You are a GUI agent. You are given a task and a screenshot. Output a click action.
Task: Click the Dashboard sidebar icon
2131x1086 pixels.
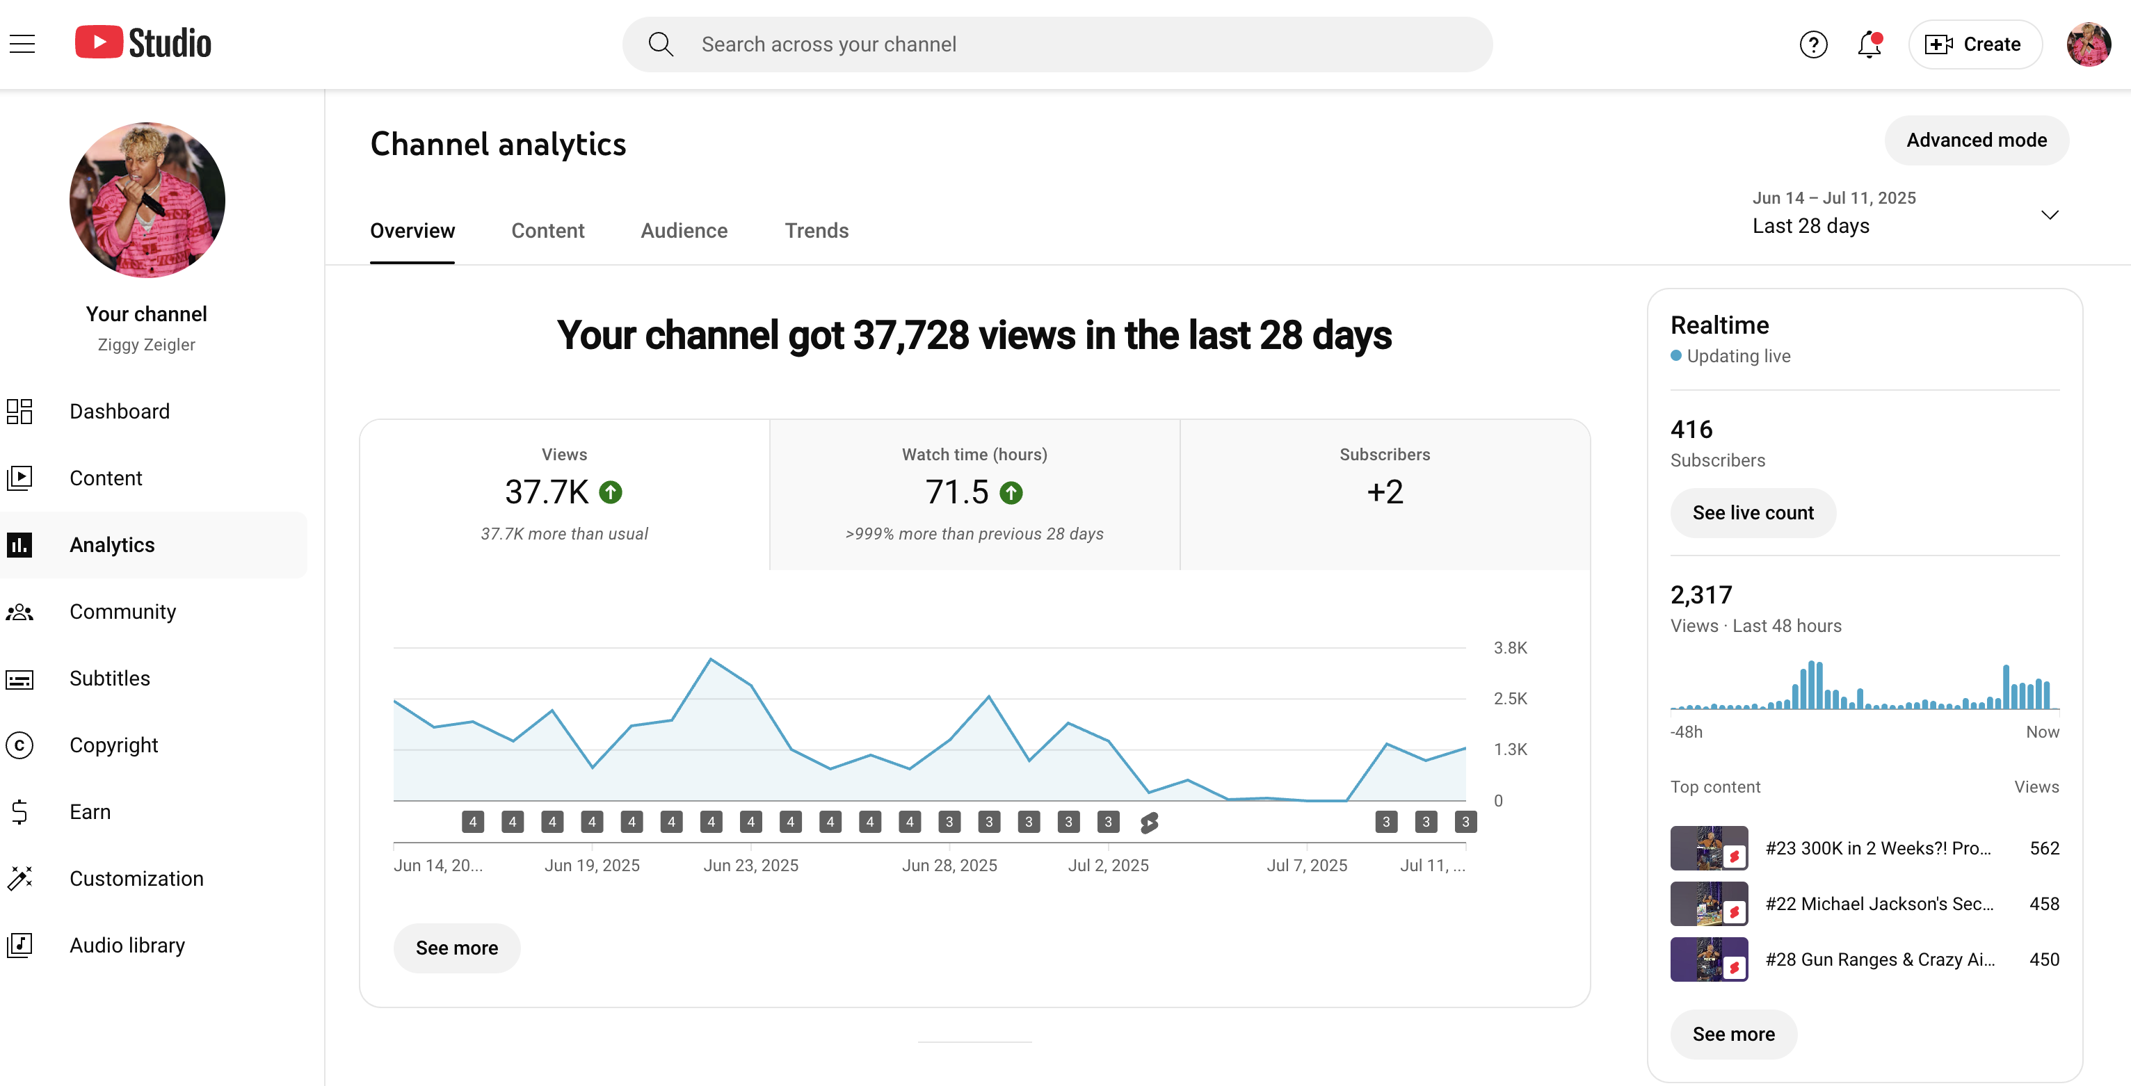pyautogui.click(x=19, y=411)
